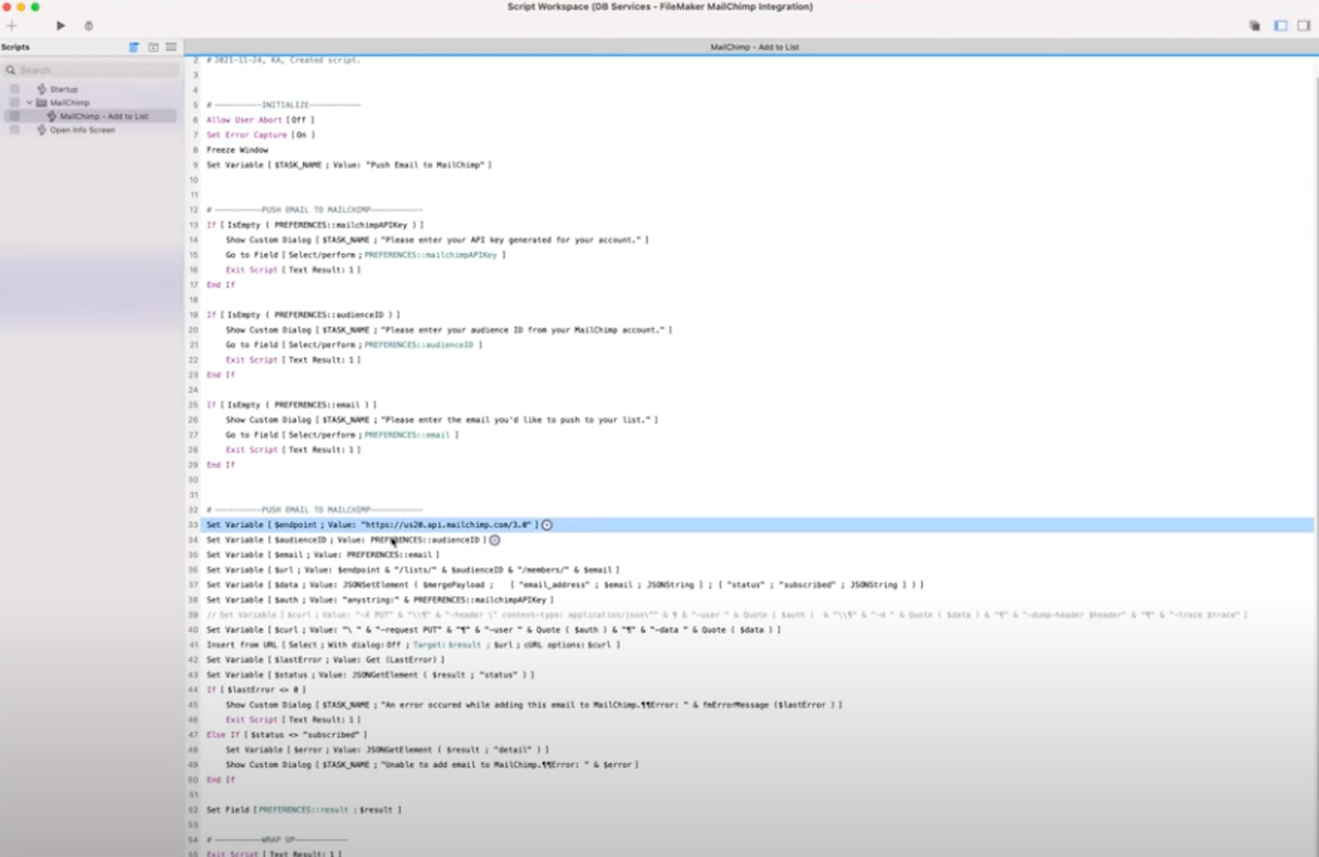The width and height of the screenshot is (1319, 857).
Task: Click the blue script list filter icon
Action: pos(134,47)
